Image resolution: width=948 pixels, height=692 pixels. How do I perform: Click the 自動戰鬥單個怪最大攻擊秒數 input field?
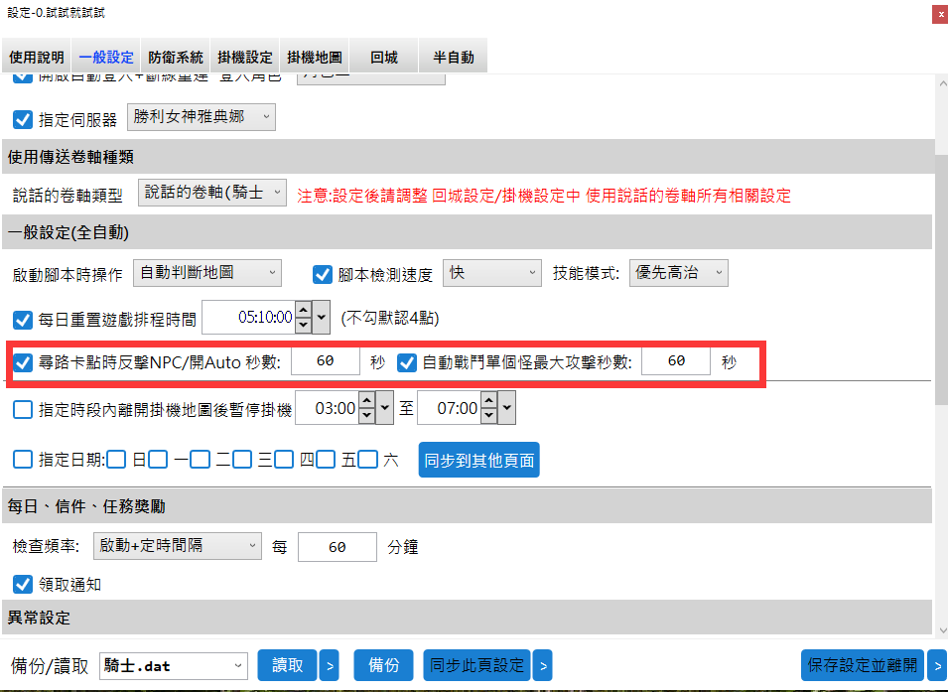click(x=676, y=362)
